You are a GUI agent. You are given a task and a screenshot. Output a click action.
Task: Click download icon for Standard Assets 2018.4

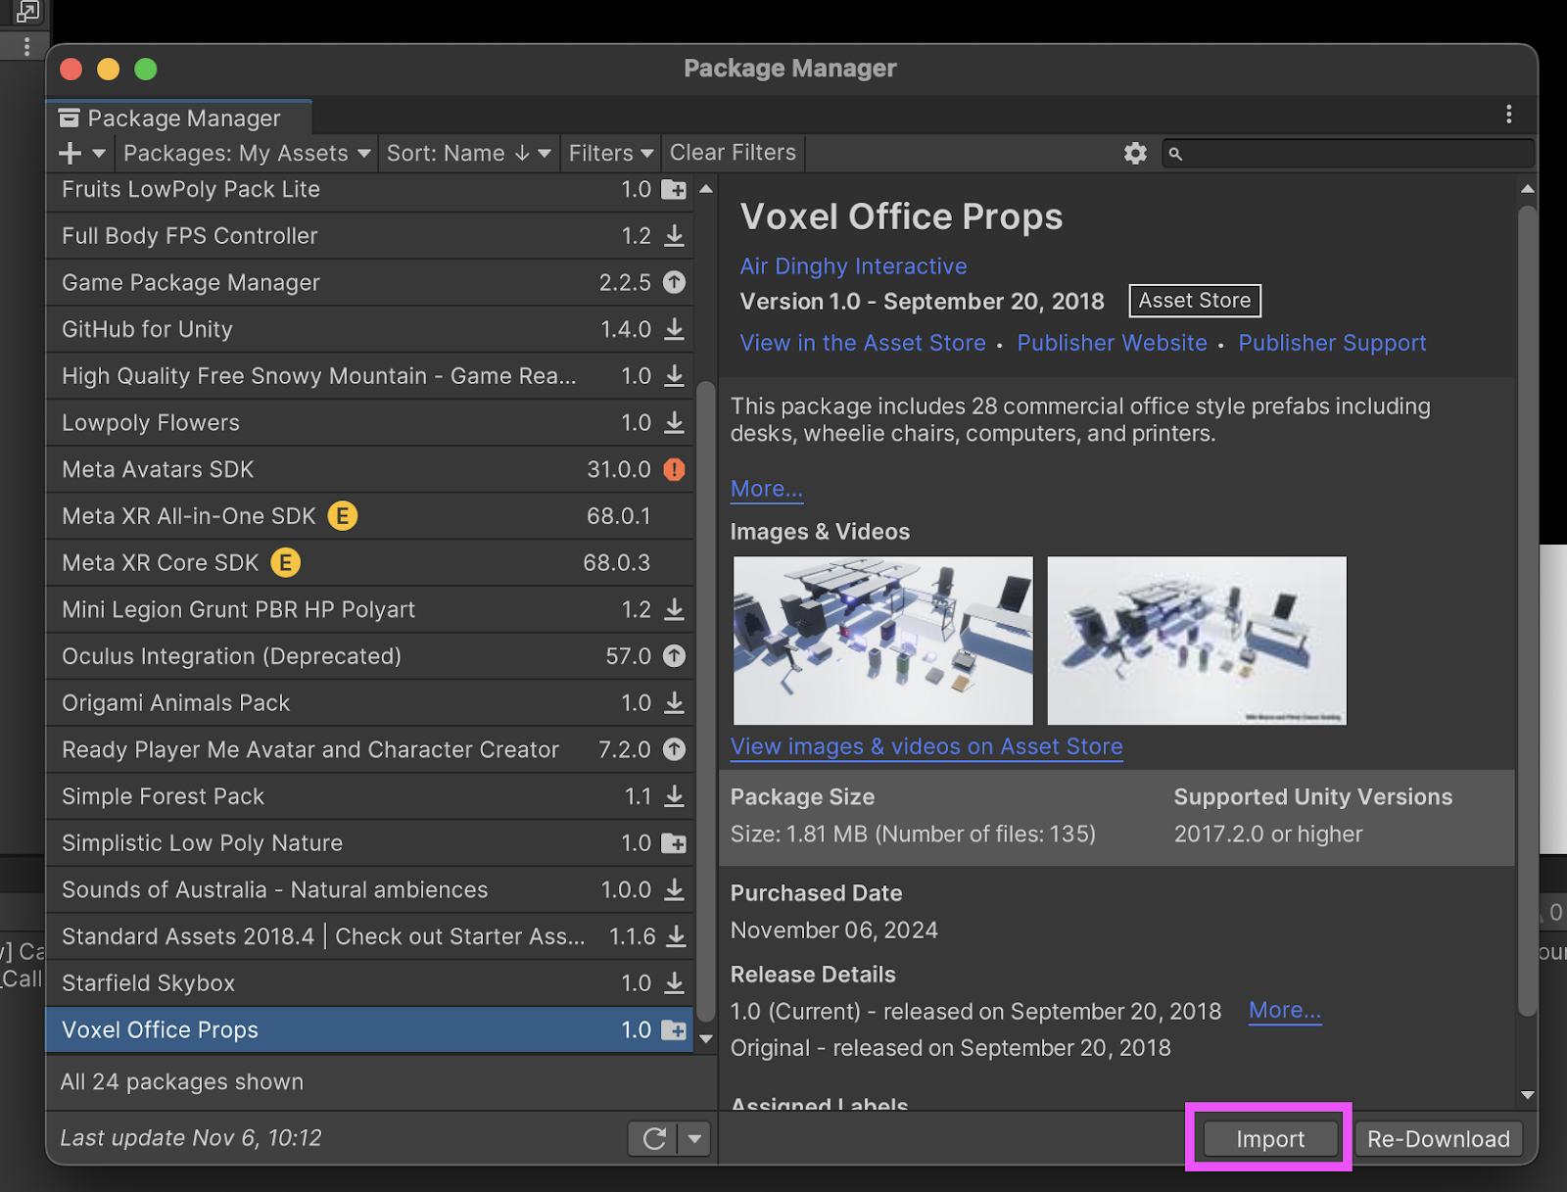point(676,937)
